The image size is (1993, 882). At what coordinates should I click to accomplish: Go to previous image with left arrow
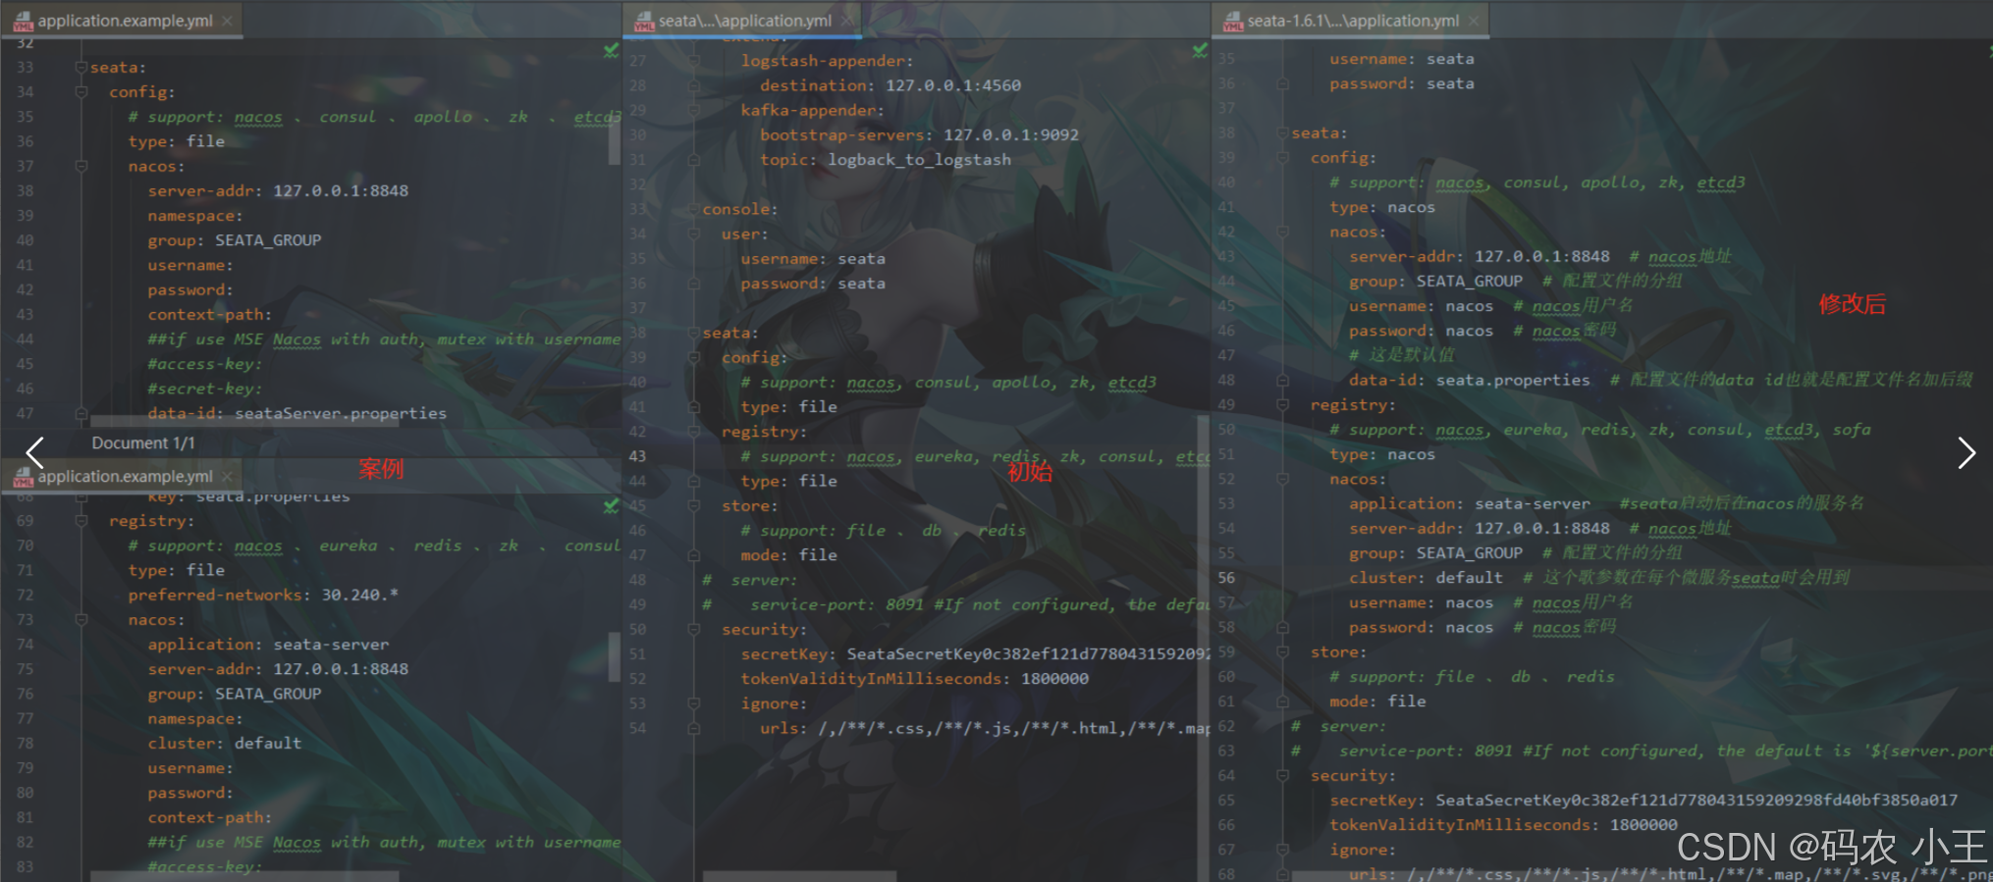[x=35, y=452]
